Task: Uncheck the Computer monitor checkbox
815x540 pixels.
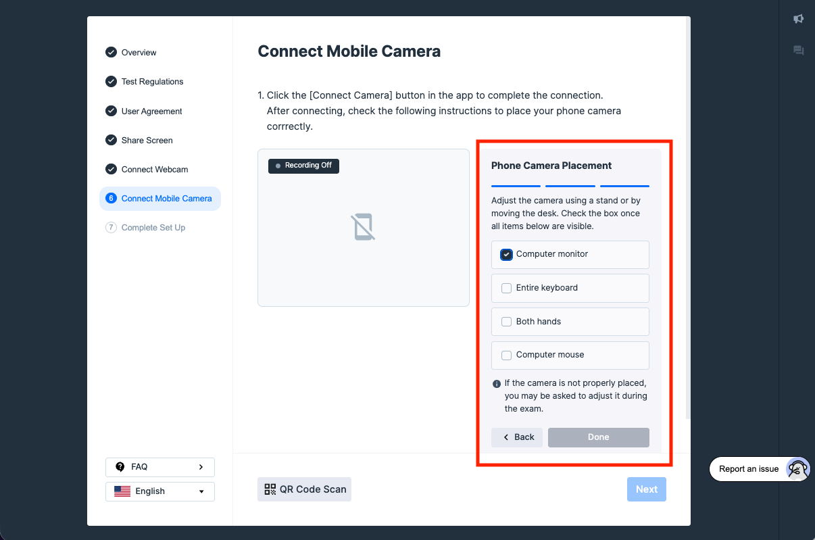Action: click(x=506, y=254)
